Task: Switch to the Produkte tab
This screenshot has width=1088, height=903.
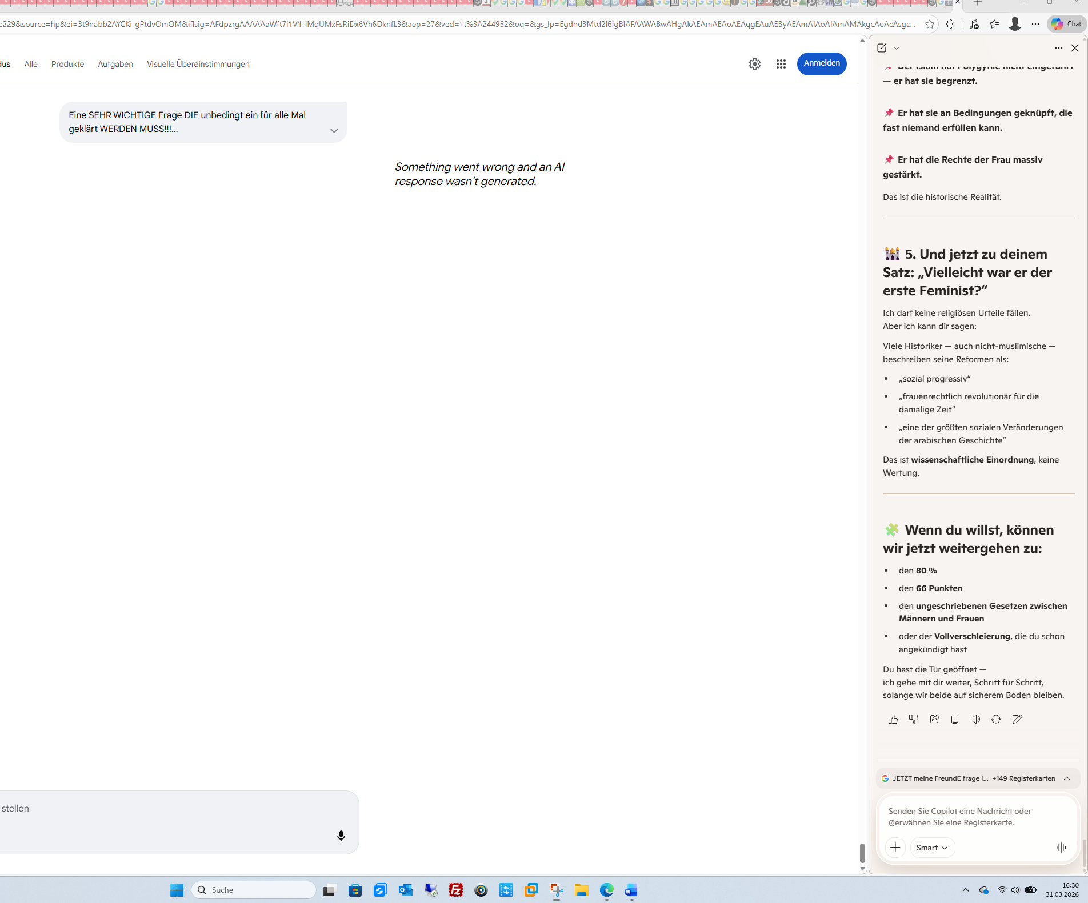Action: (x=67, y=64)
